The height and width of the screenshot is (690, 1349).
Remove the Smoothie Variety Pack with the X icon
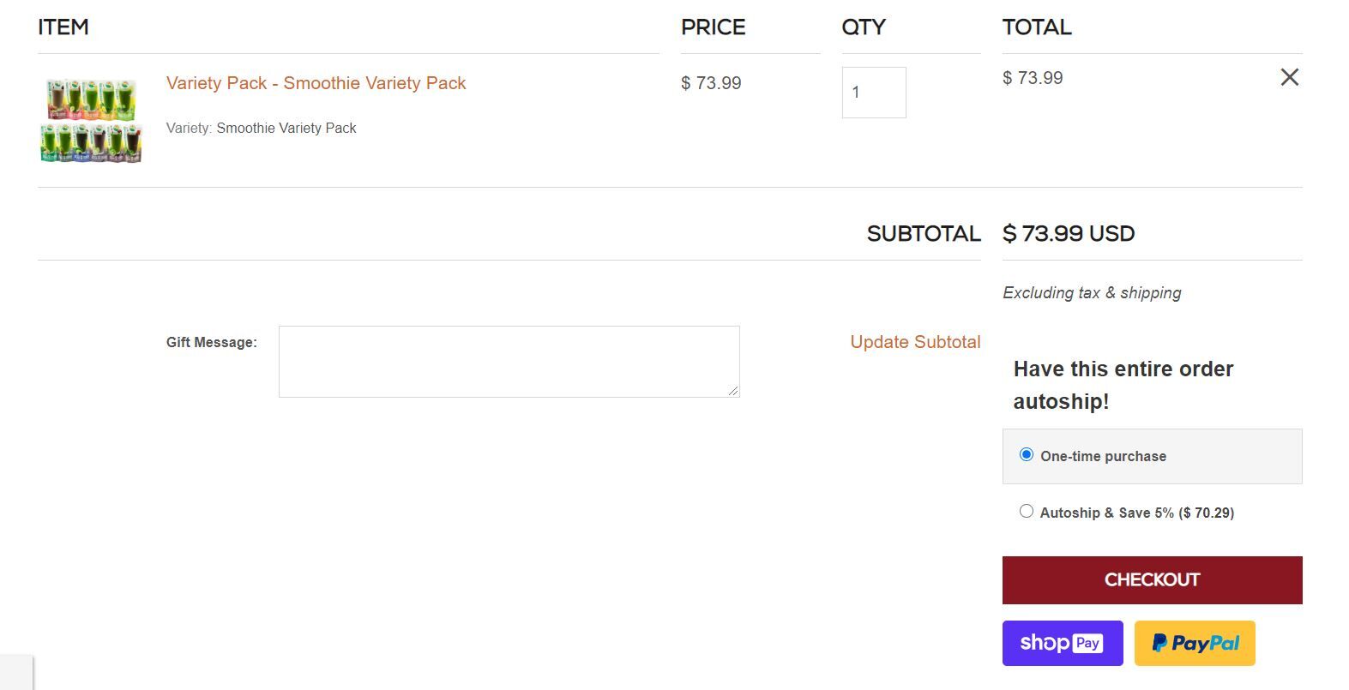pos(1289,77)
